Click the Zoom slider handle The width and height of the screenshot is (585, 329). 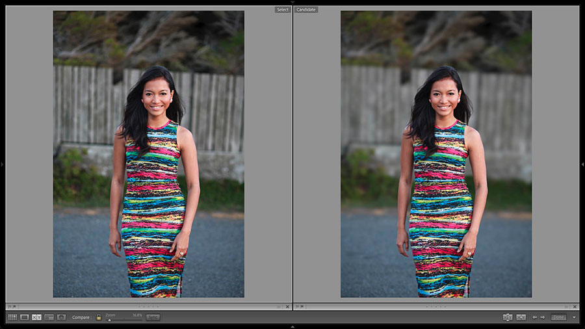pyautogui.click(x=109, y=320)
